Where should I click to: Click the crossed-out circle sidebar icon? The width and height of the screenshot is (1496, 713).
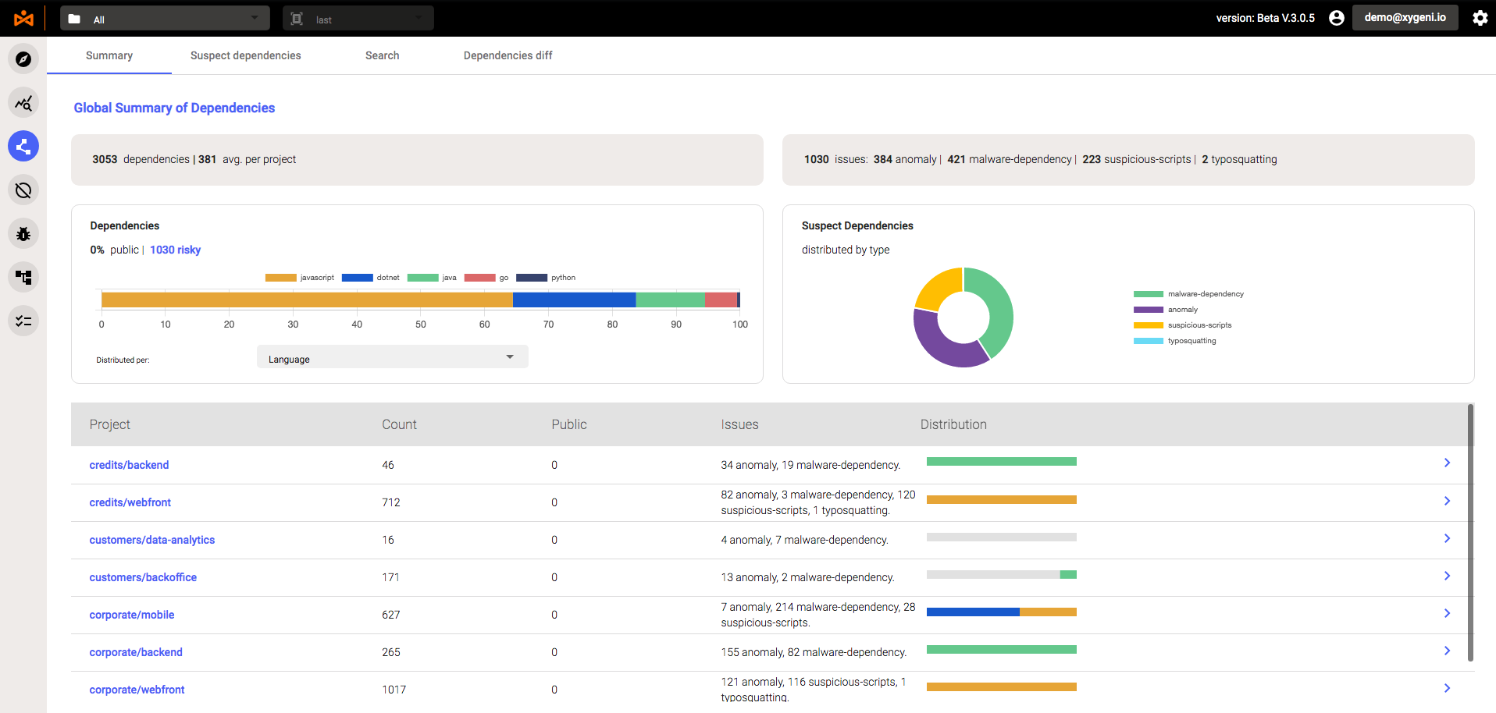point(23,190)
